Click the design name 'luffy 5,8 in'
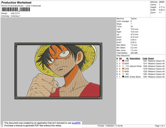This screenshot has width=166, height=128. [15, 13]
